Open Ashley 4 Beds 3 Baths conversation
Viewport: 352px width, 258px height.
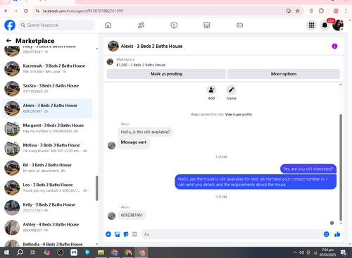[x=47, y=228]
